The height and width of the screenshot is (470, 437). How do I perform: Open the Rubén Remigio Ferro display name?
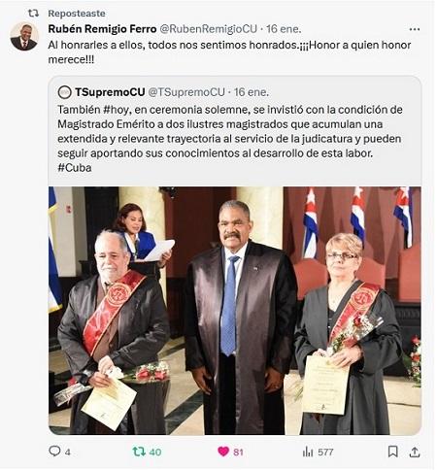[x=102, y=29]
